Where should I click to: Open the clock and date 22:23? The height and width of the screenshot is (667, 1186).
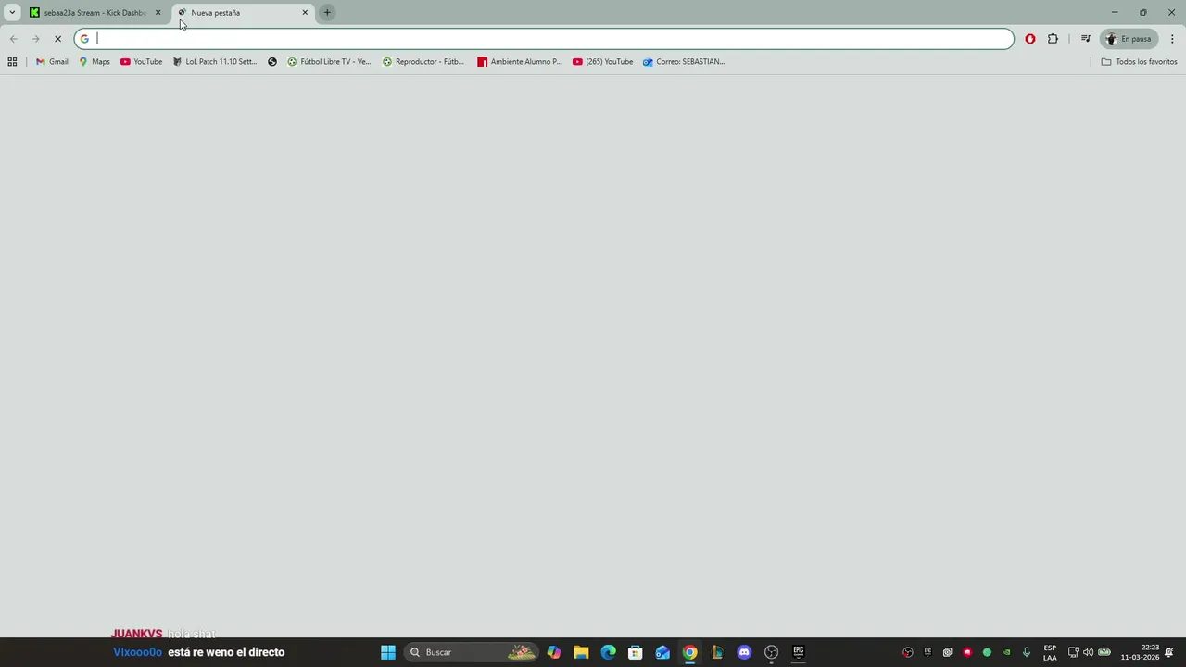pos(1140,652)
